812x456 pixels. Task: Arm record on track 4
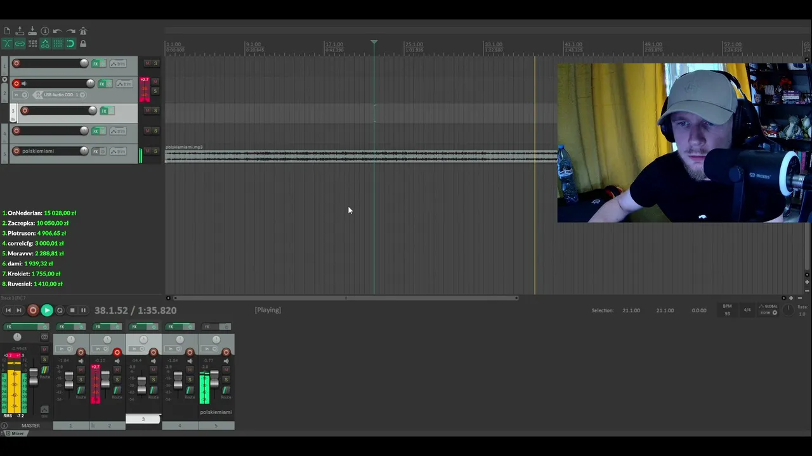(16, 130)
